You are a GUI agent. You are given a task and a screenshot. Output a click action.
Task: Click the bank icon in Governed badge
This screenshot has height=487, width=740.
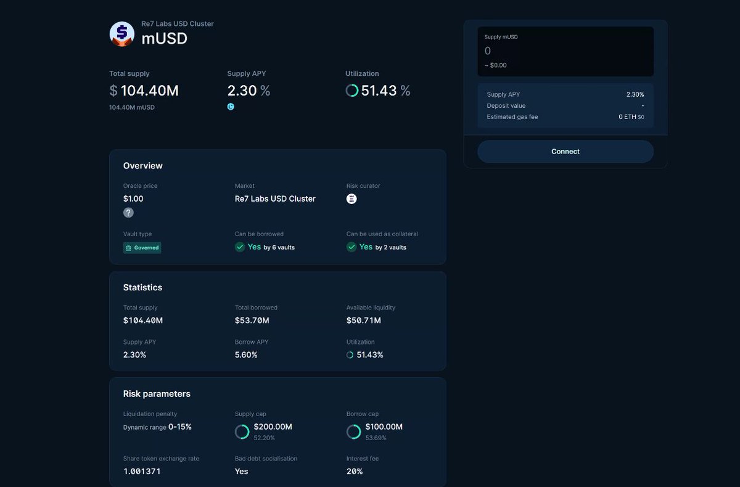click(x=128, y=248)
